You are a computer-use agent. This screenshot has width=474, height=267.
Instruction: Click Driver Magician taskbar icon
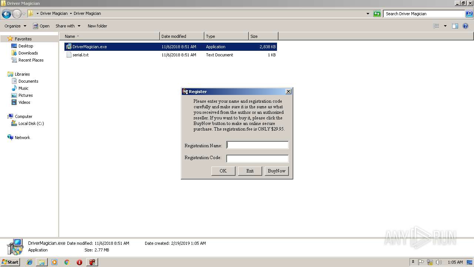coord(92,262)
